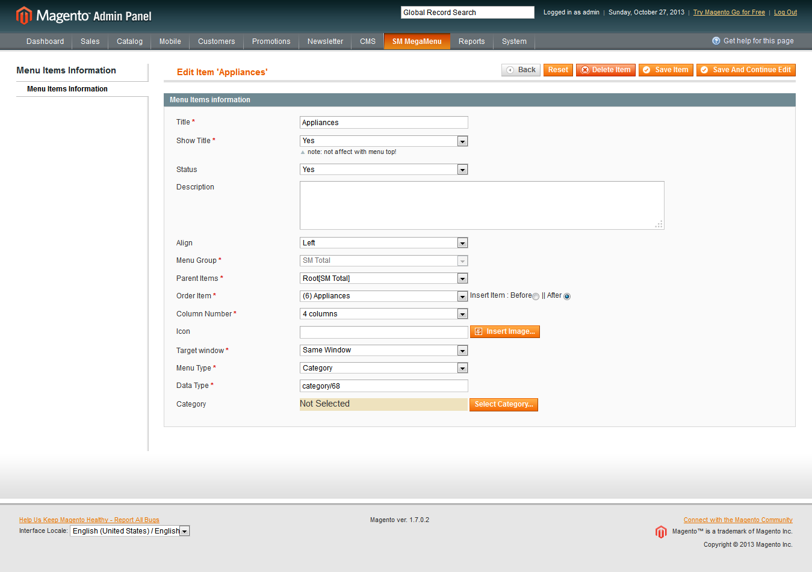This screenshot has width=812, height=572.
Task: Open the Show Title dropdown
Action: point(384,141)
